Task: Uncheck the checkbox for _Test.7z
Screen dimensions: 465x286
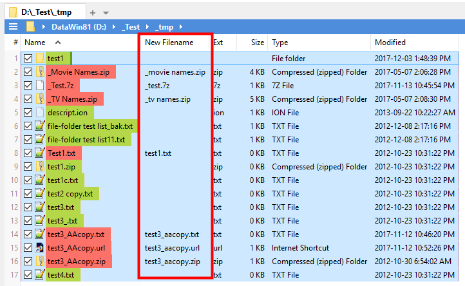Action: [28, 86]
